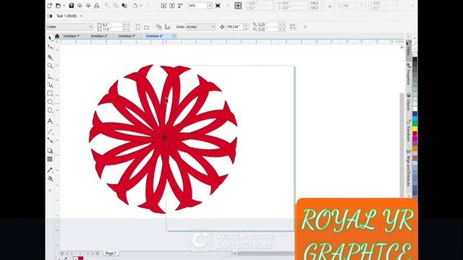The image size is (463, 260).
Task: Pick the yellow swatch in color palette
Action: 415,129
